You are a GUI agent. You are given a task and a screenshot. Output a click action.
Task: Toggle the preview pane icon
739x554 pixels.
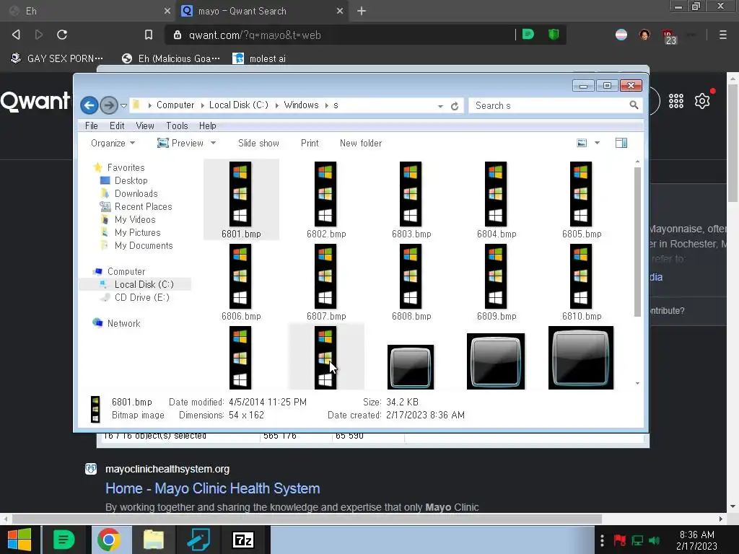[621, 143]
